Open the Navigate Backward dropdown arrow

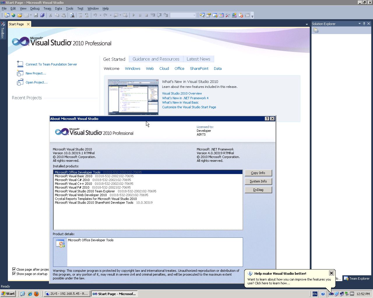[x=120, y=15]
